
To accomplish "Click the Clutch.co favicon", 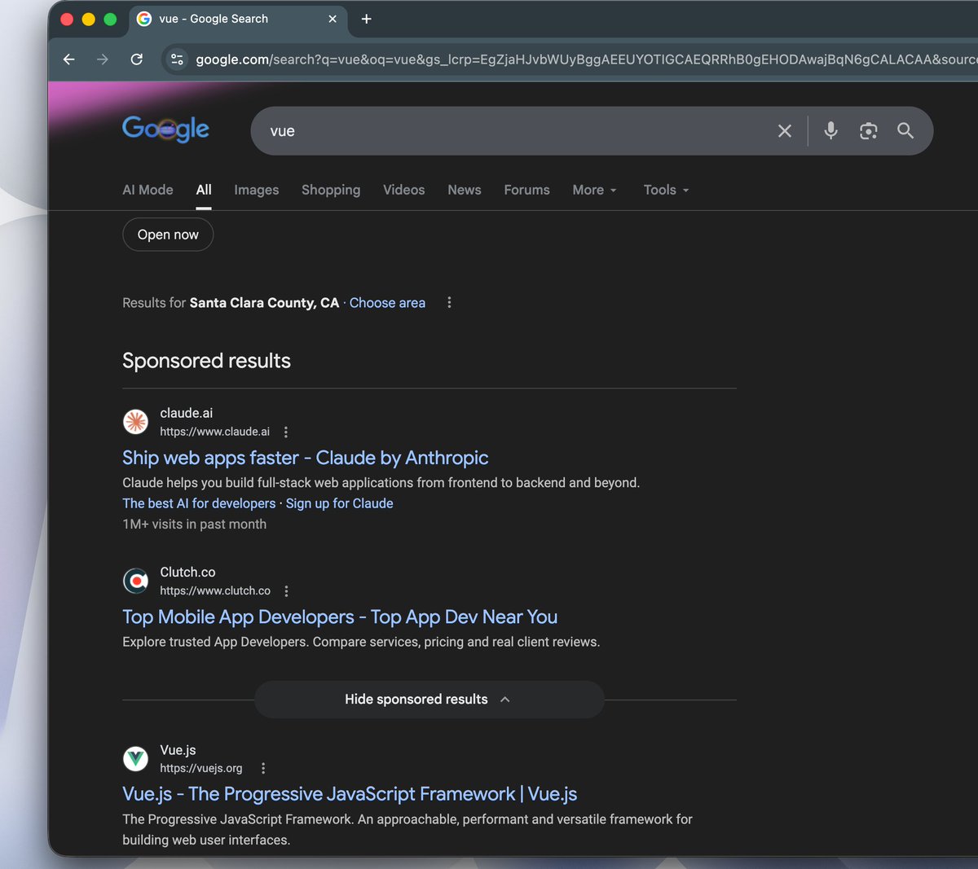I will coord(135,581).
